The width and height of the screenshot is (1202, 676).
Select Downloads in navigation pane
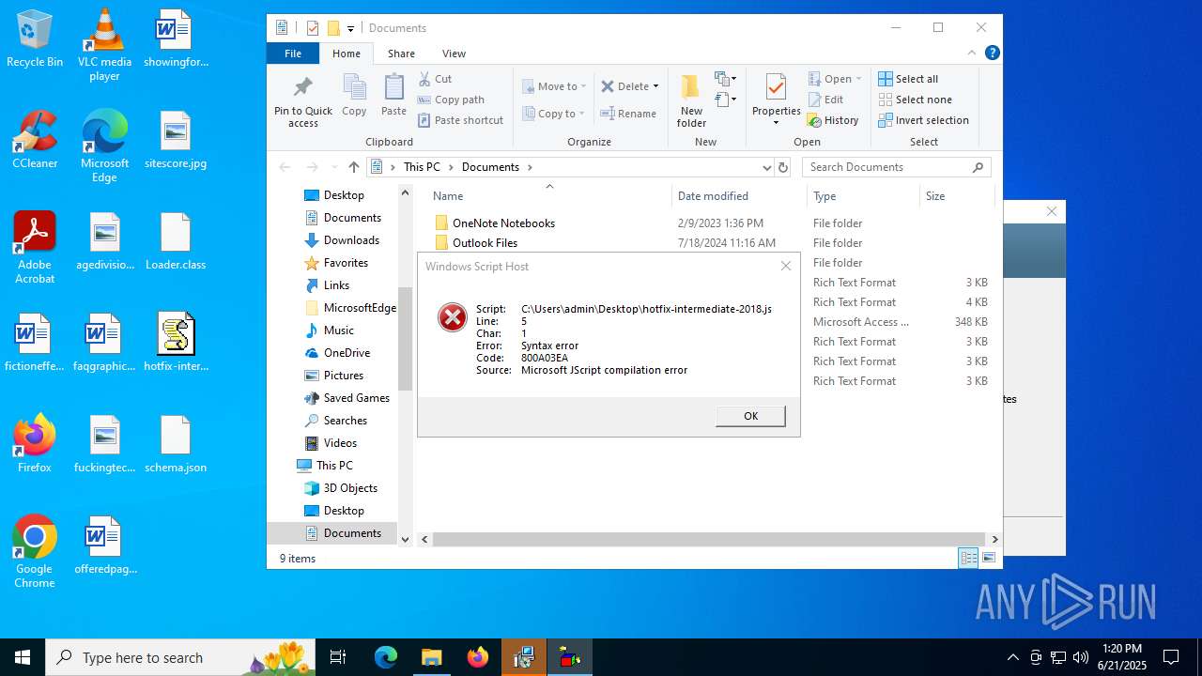point(351,240)
